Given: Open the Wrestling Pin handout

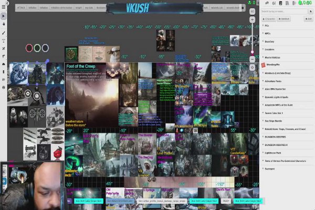Looking at the screenshot, I should click(x=287, y=65).
